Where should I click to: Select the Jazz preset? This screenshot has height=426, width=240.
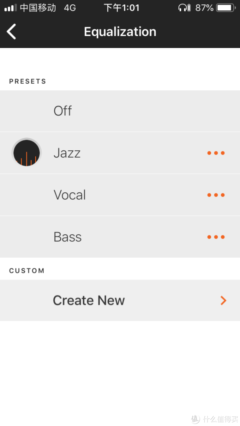pos(67,153)
